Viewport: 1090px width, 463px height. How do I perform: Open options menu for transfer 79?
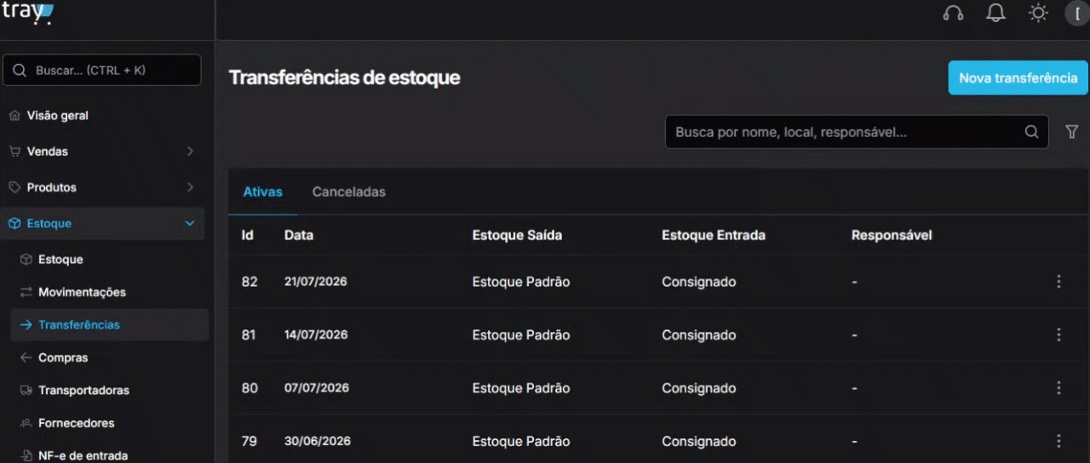coord(1058,441)
